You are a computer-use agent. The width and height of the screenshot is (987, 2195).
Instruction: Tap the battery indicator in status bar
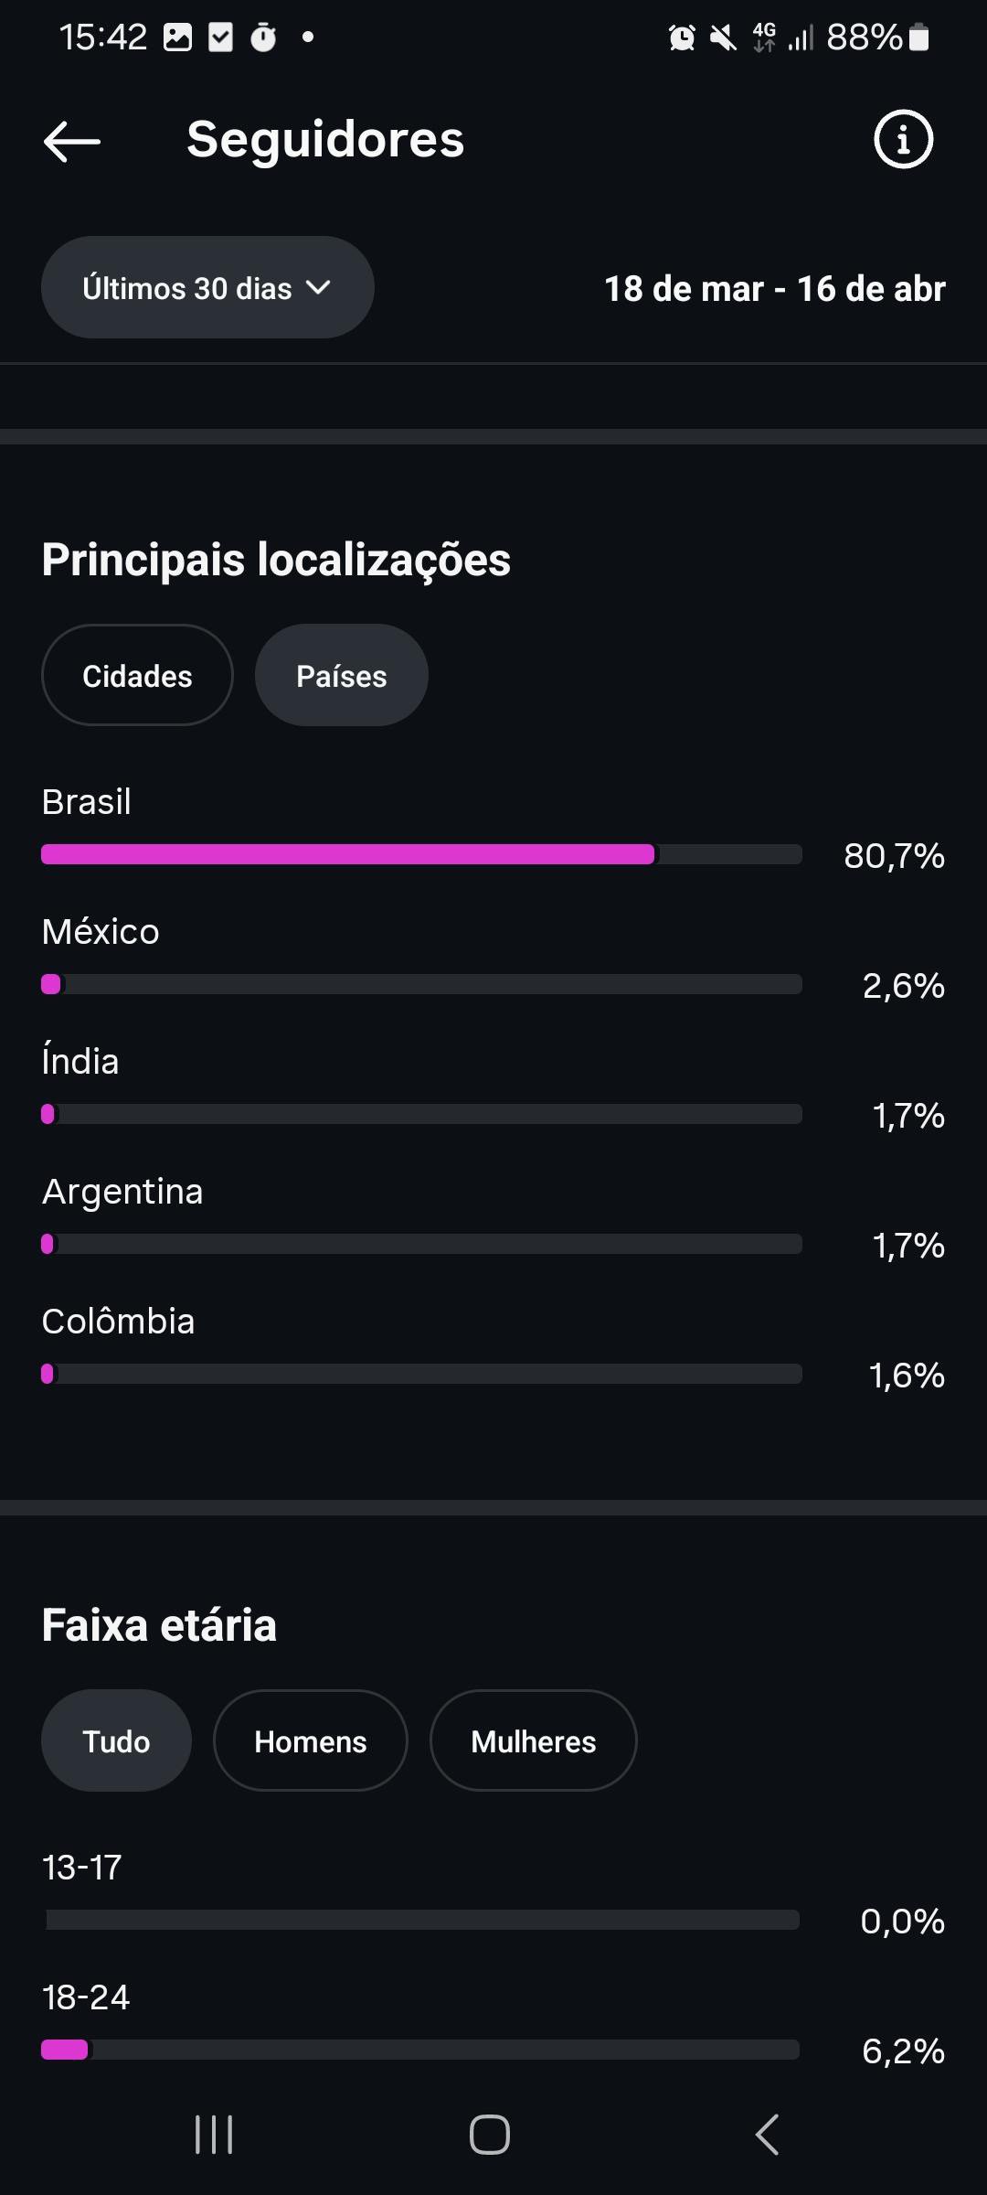pos(919,37)
